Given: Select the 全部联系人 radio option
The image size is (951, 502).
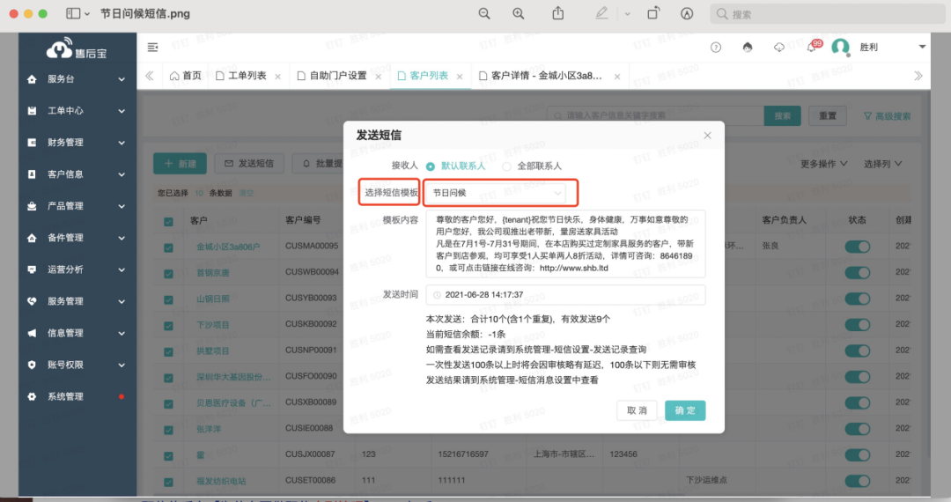Looking at the screenshot, I should pos(506,166).
